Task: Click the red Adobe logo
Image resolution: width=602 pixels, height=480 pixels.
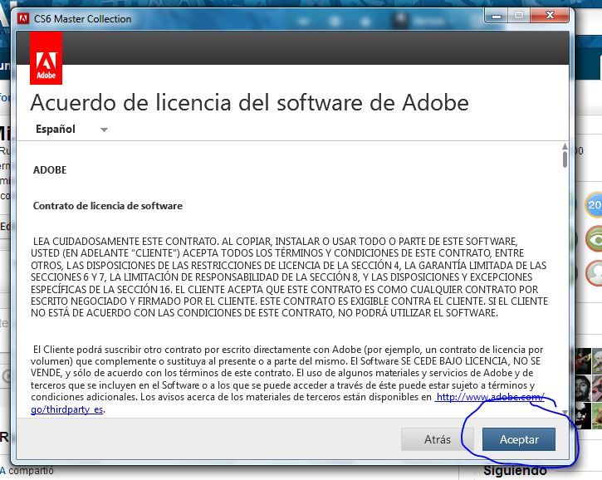Action: click(46, 58)
